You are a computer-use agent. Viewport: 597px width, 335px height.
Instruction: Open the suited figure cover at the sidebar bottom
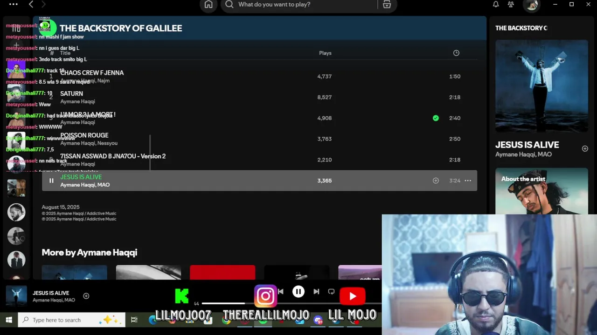click(16, 260)
